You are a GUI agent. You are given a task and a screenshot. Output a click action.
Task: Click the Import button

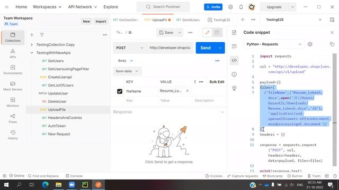101,21
